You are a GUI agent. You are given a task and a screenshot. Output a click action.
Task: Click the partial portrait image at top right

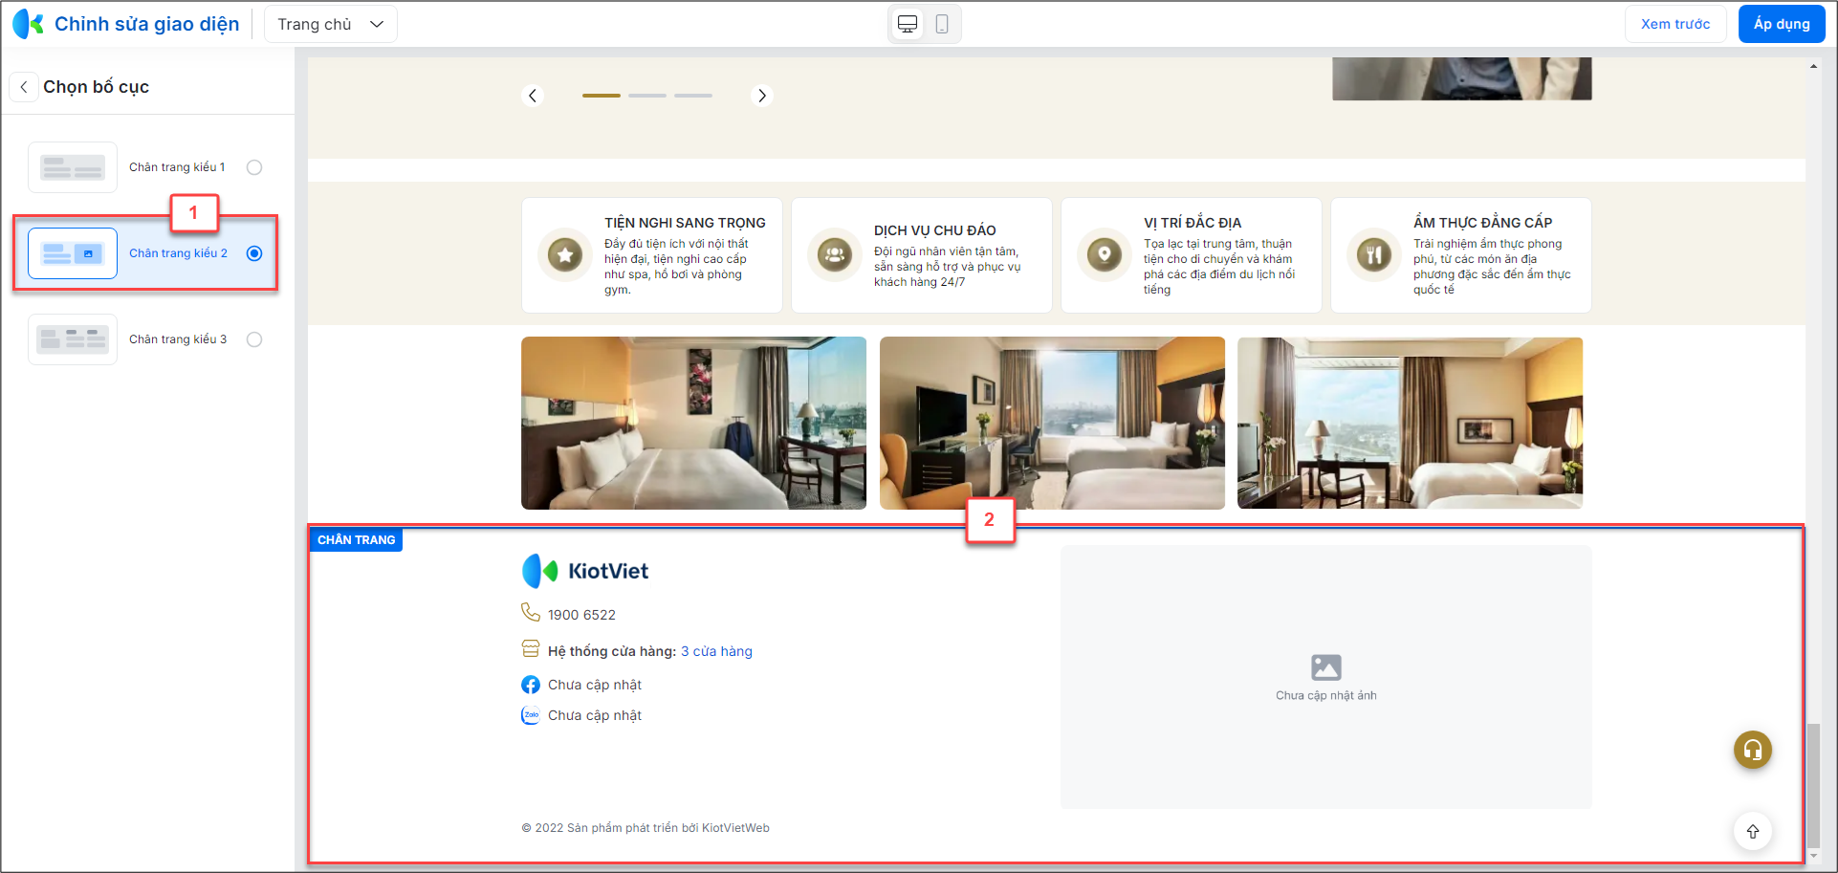click(x=1462, y=78)
